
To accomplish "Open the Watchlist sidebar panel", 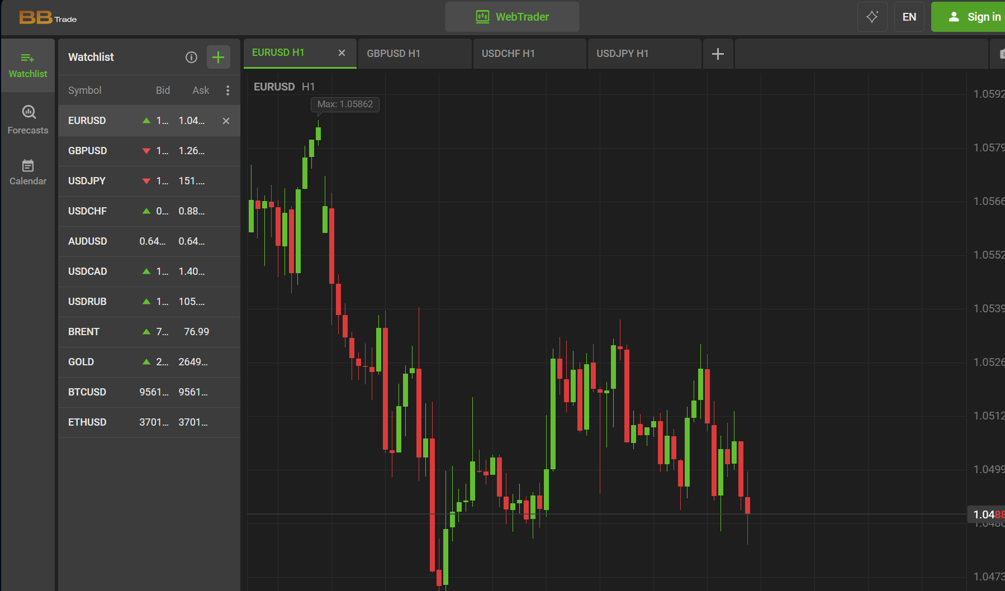I will click(28, 65).
